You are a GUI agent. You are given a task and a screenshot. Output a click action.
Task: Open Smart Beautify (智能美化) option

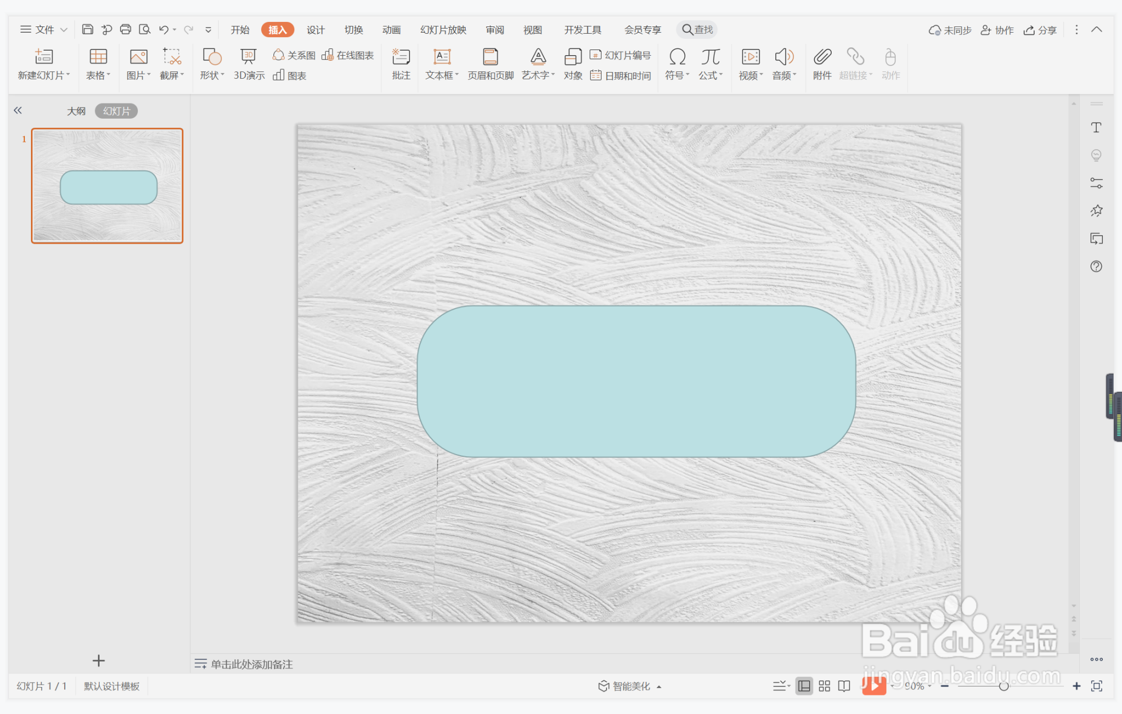[630, 686]
